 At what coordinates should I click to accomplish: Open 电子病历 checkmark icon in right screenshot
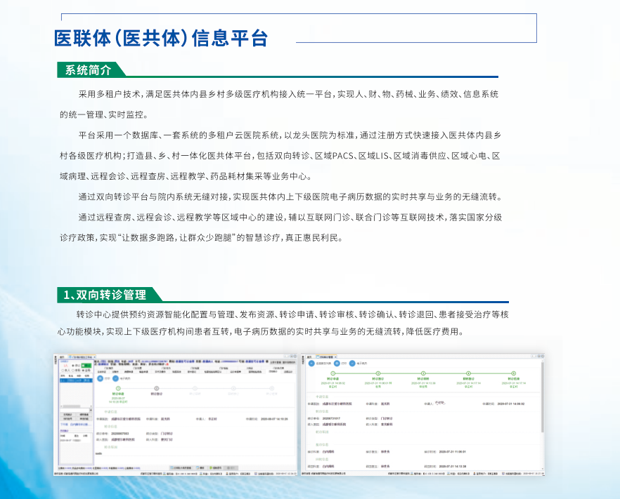(x=353, y=364)
